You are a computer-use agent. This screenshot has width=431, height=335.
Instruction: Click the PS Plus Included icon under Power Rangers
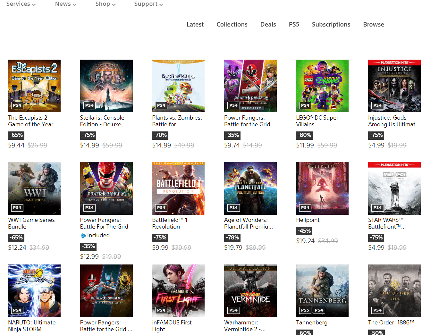pos(83,235)
